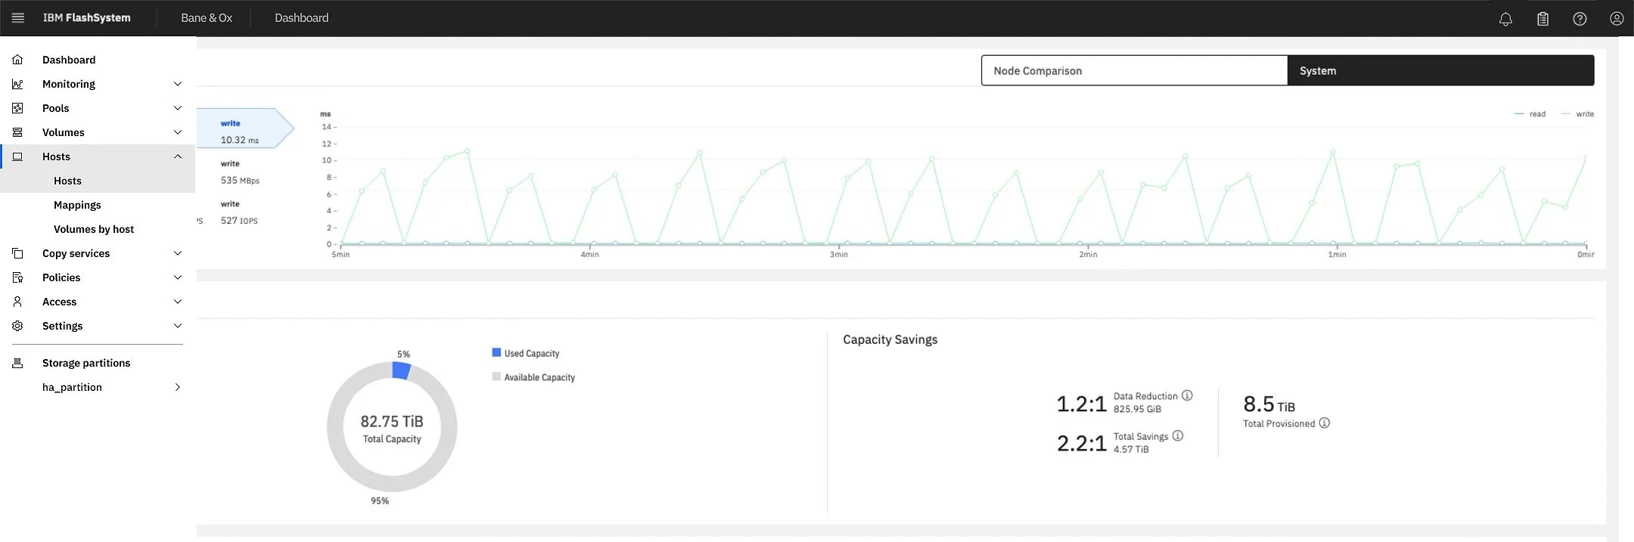Toggle write series in chart legend
Screen dimensions: 1634x542
tap(1578, 114)
